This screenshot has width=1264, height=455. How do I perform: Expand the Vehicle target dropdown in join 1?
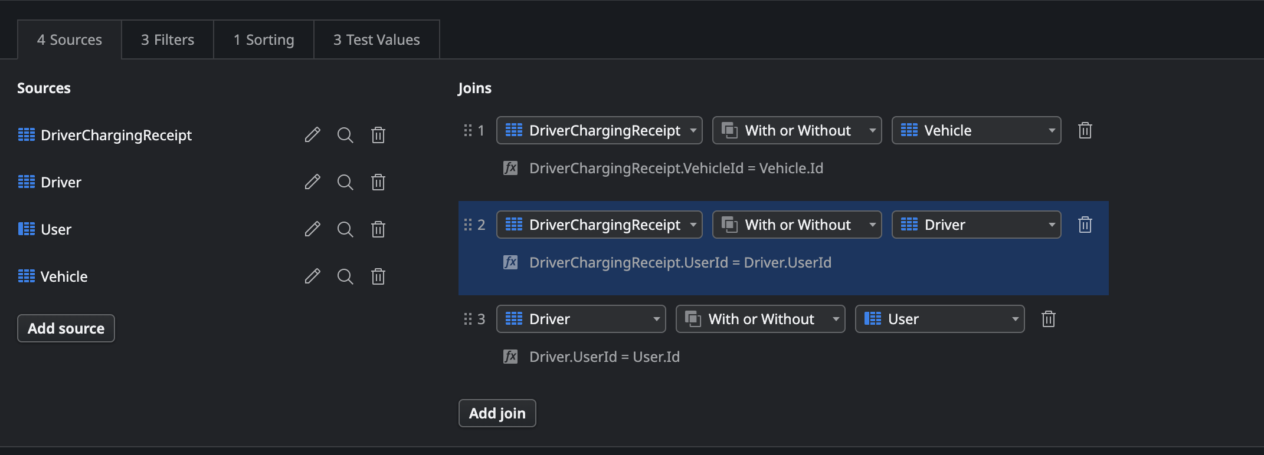tap(976, 130)
